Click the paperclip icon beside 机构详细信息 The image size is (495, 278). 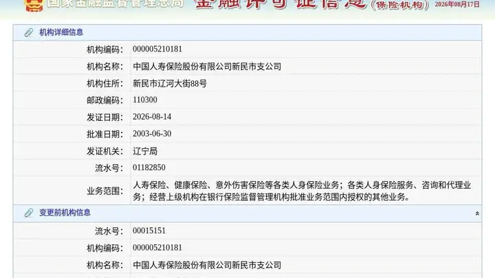[x=29, y=32]
